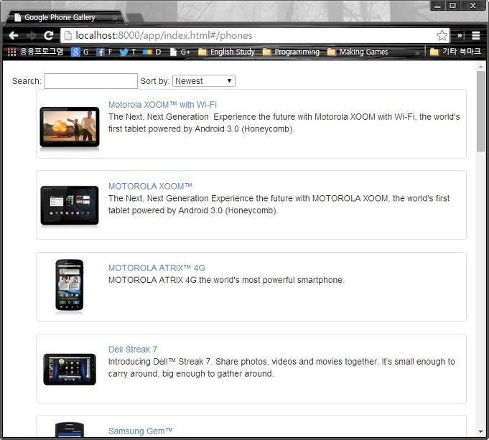
Task: Click the browser forward arrow
Action: (31, 36)
